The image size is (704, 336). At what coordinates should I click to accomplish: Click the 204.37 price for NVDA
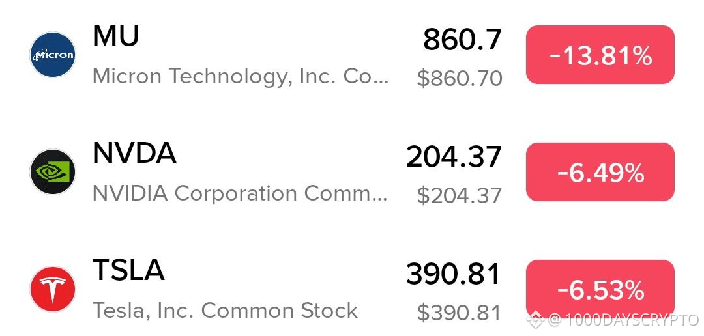pos(454,157)
